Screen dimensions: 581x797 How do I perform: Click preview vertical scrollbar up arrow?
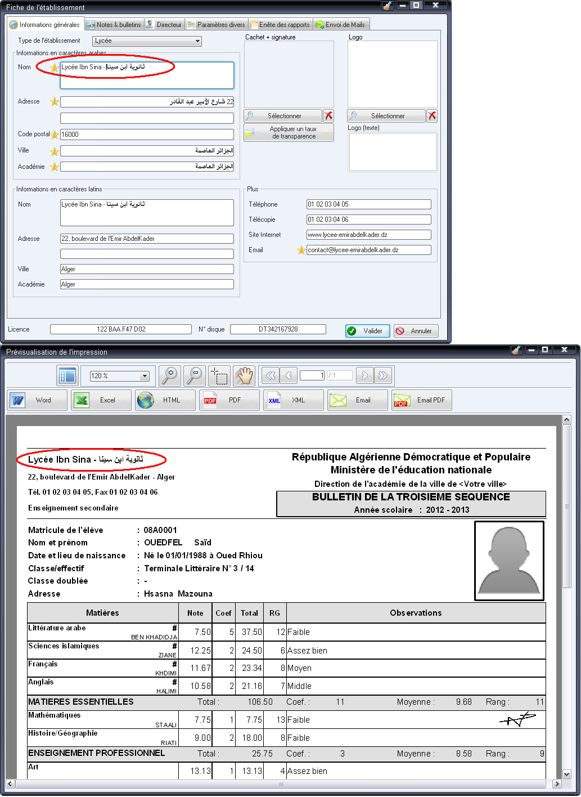(566, 419)
